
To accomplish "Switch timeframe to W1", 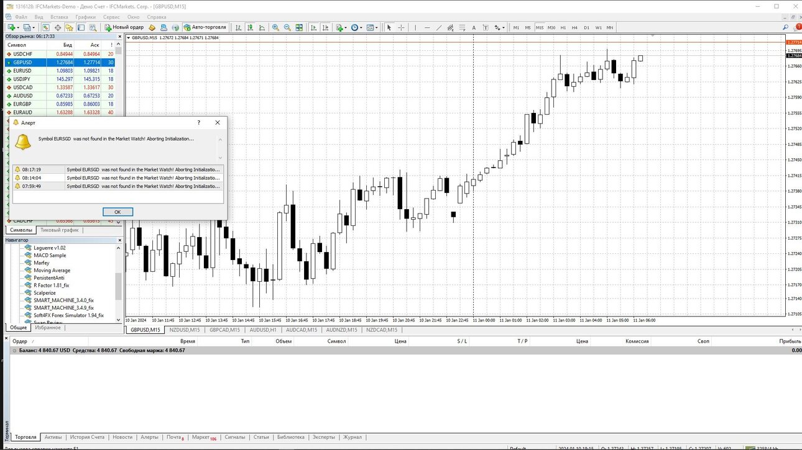I will (x=599, y=27).
